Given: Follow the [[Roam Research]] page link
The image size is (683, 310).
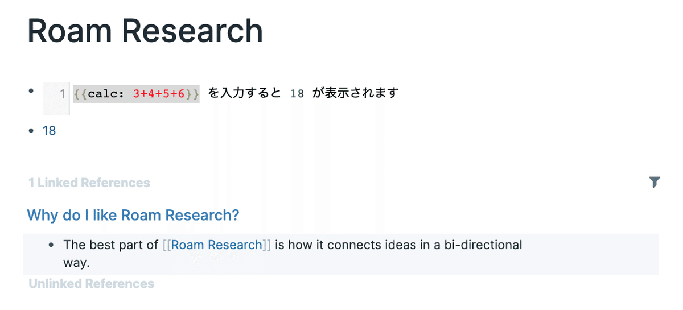Looking at the screenshot, I should 217,245.
